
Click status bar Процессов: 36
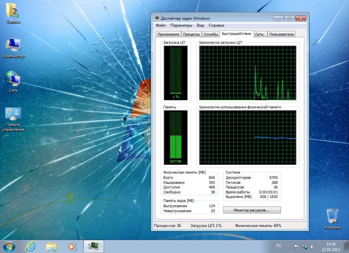point(167,226)
